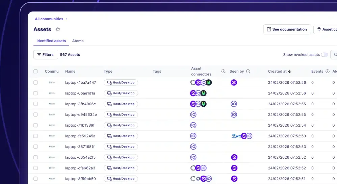Image resolution: width=337 pixels, height=184 pixels.
Task: Click the Type column header
Action: [x=108, y=71]
